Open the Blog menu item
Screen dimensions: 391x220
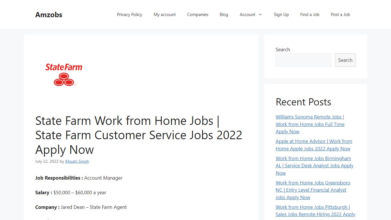coord(224,15)
